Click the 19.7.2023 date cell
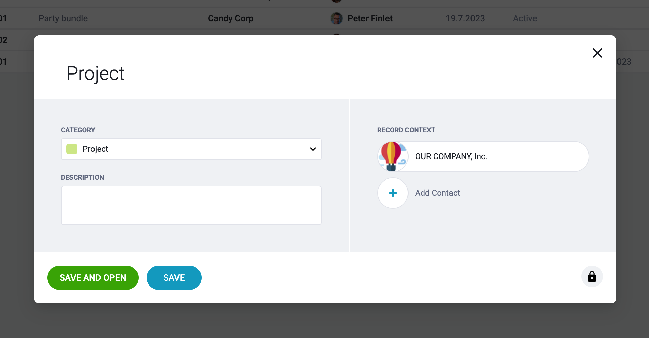 pos(465,18)
